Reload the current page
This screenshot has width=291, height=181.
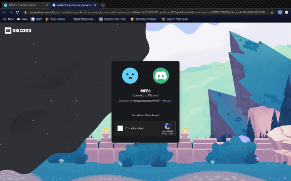17,12
